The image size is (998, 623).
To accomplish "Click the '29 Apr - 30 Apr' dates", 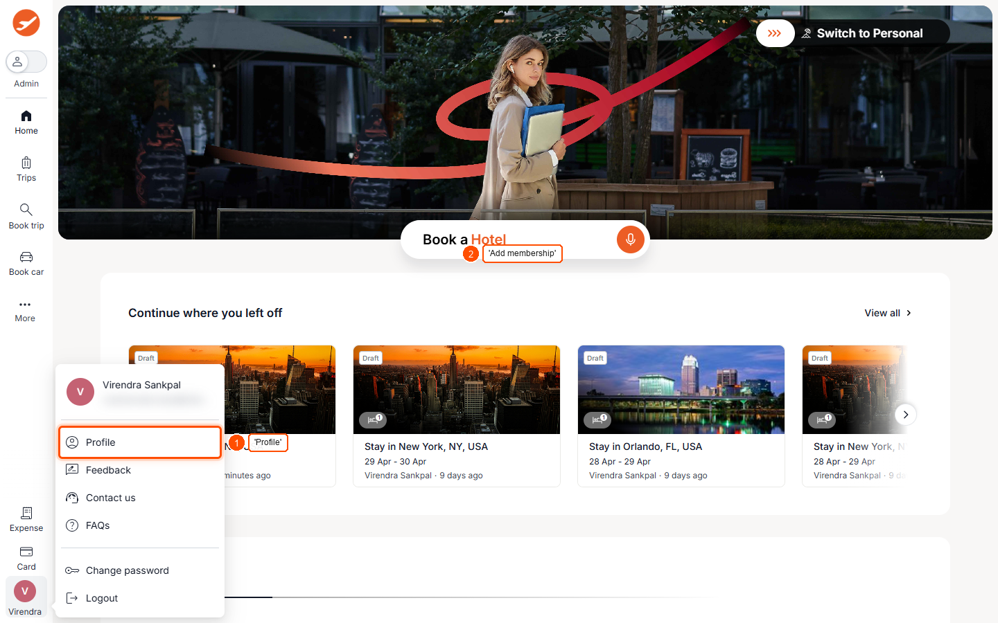I will pos(395,462).
